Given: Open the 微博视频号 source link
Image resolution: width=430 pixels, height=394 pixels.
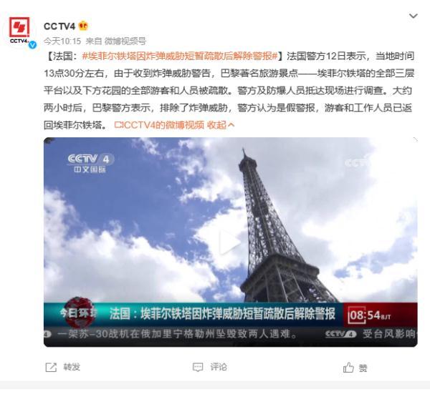Looking at the screenshot, I should point(125,41).
